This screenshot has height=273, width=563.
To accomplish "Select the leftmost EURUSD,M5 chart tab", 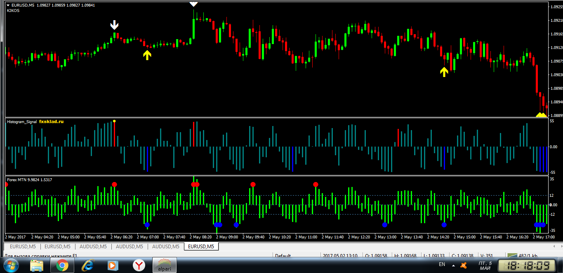I will click(22, 246).
